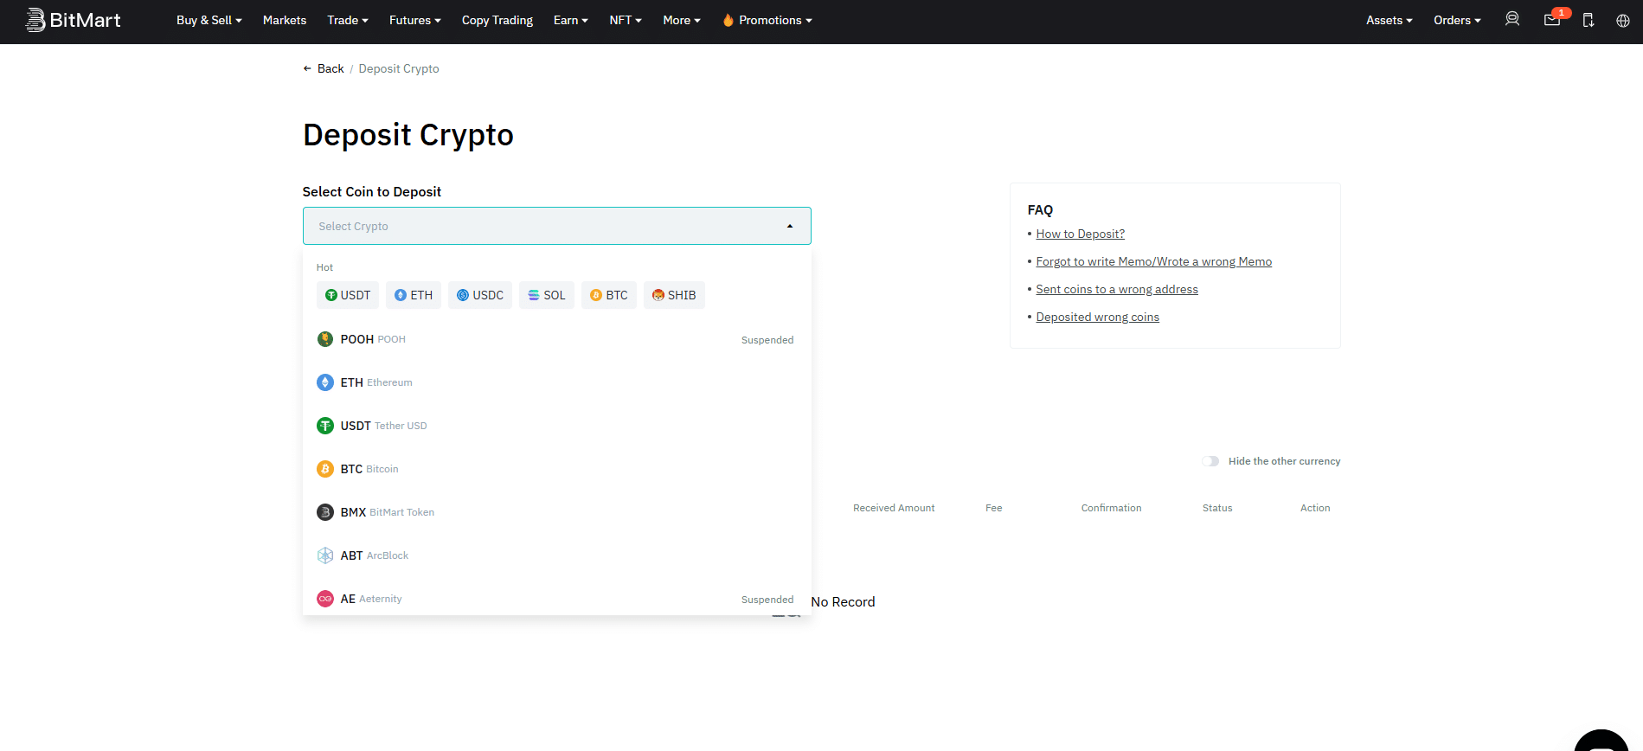Open Forgot to write Memo FAQ link
Viewport: 1643px width, 751px height.
pyautogui.click(x=1154, y=261)
